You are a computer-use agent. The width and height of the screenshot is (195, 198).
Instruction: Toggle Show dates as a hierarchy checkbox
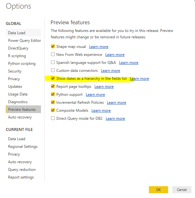coord(53,78)
